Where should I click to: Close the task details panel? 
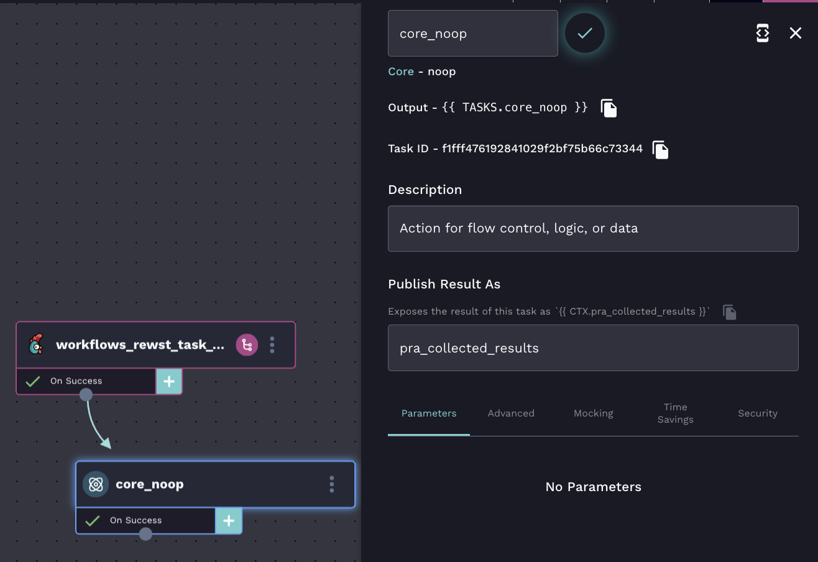[795, 34]
